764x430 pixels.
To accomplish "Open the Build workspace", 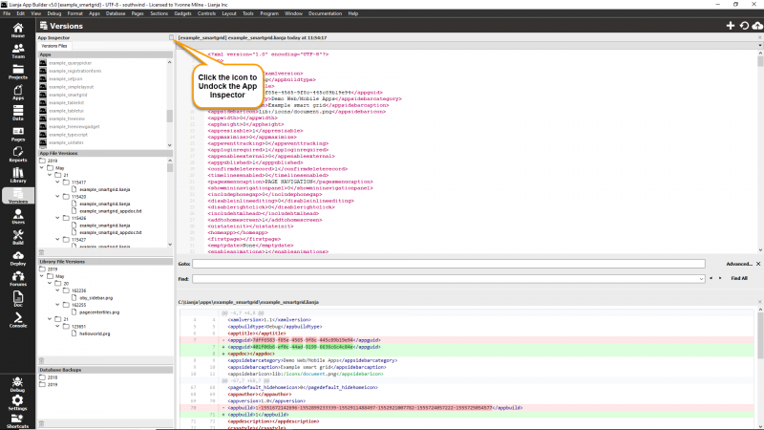I will 18,237.
